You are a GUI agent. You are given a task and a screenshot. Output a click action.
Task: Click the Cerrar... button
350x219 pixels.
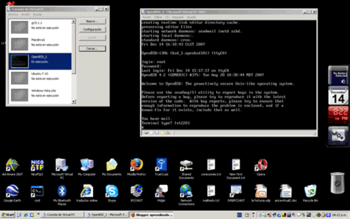click(x=92, y=49)
